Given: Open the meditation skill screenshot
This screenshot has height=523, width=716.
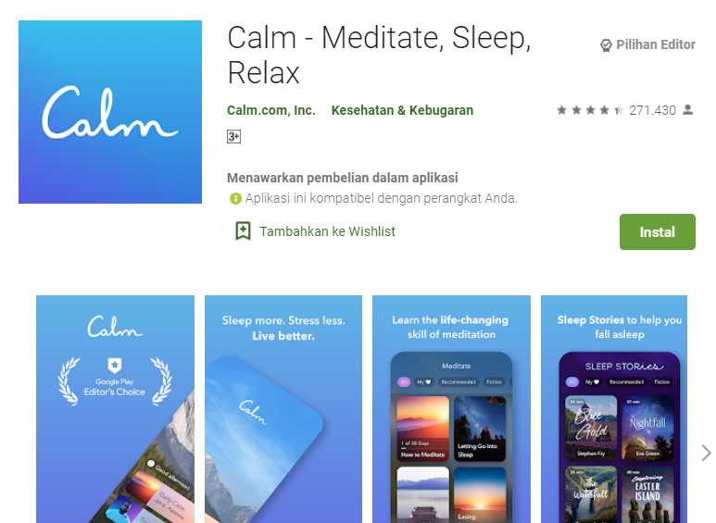Looking at the screenshot, I should pyautogui.click(x=452, y=409).
